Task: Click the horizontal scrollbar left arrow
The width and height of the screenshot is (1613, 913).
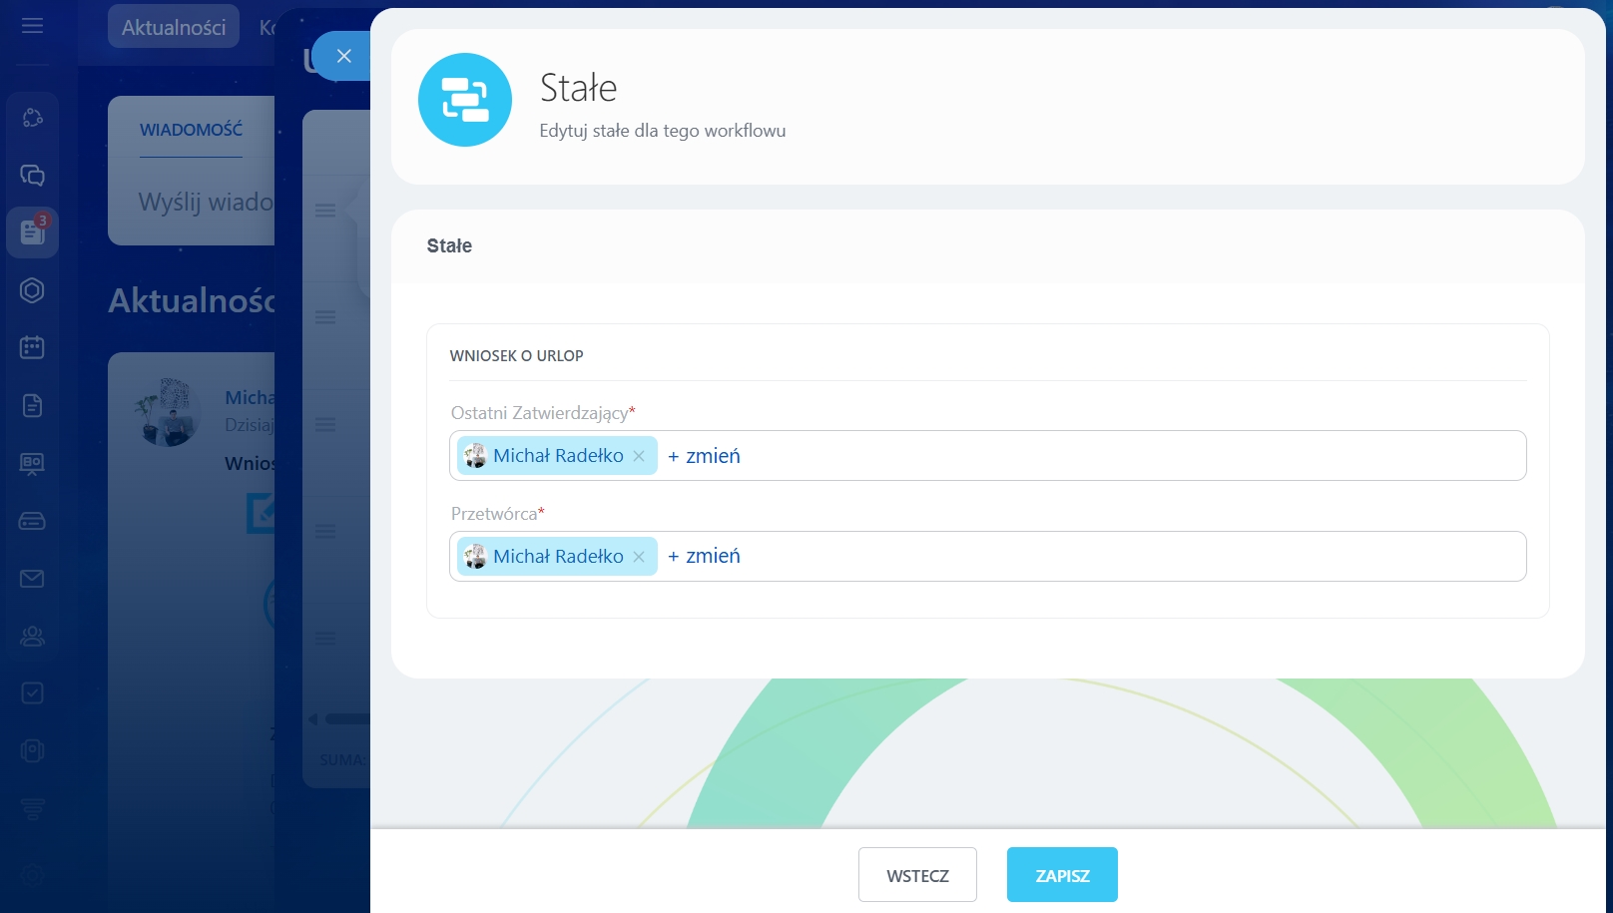Action: [x=313, y=719]
